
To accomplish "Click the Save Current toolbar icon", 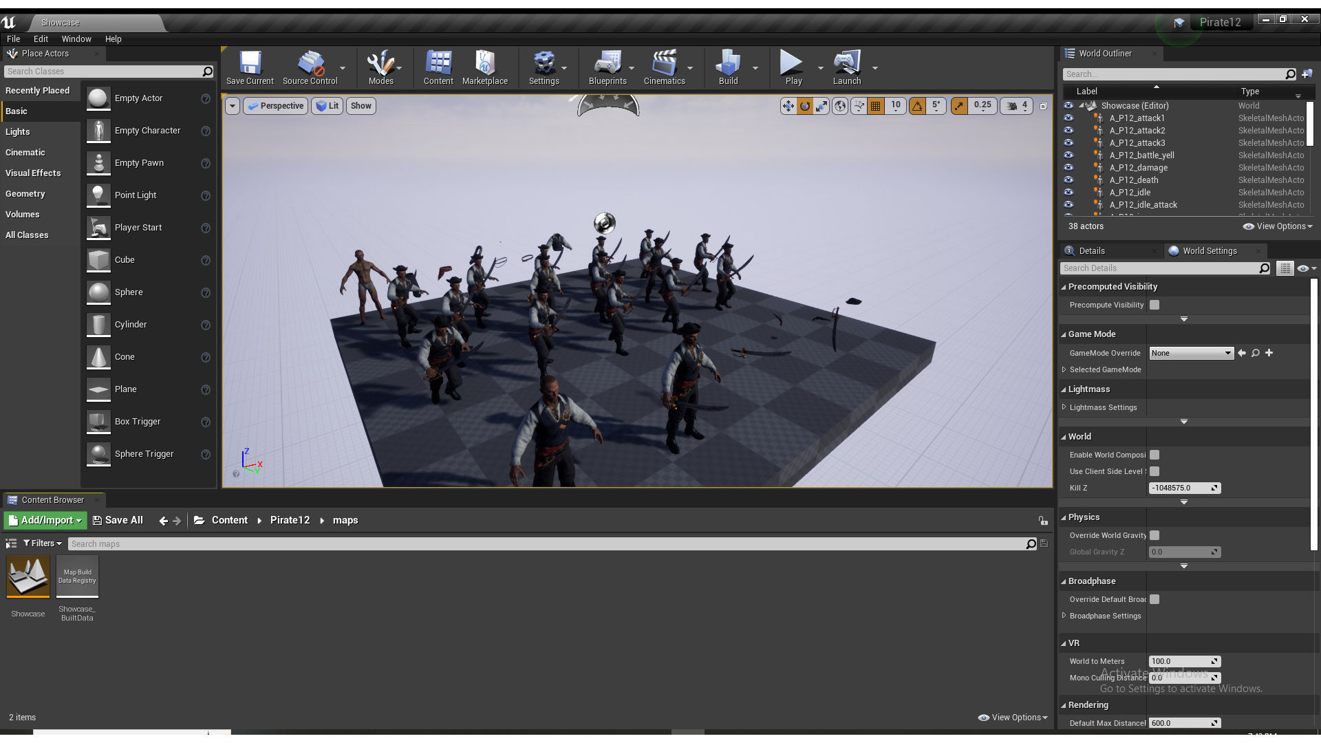I will tap(250, 67).
